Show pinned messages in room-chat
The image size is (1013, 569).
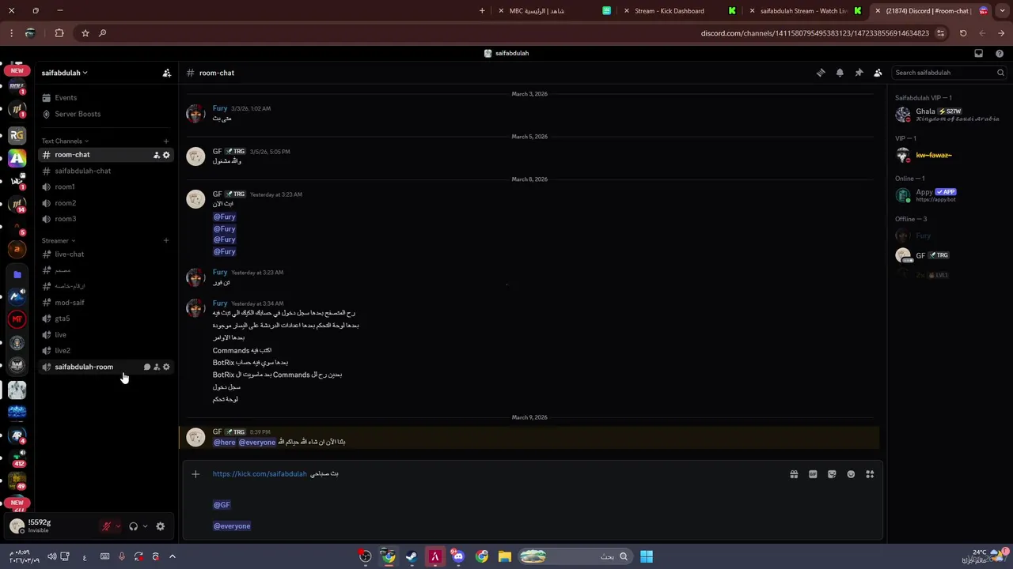click(x=859, y=73)
